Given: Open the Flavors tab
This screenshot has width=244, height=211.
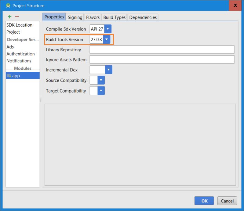Looking at the screenshot, I should point(93,17).
